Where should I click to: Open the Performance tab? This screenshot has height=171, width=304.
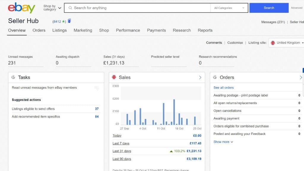tap(128, 30)
